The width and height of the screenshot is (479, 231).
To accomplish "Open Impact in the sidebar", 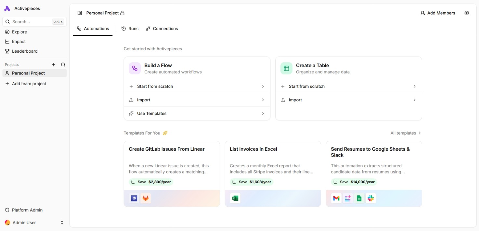I will click(x=34, y=42).
